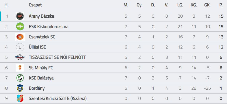The image size is (227, 104).
Task: Sort by the GK. goal difference header
Action: coord(207,5)
